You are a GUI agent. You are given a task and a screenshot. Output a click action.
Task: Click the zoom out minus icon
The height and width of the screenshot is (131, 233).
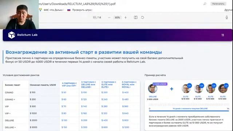pos(109,17)
